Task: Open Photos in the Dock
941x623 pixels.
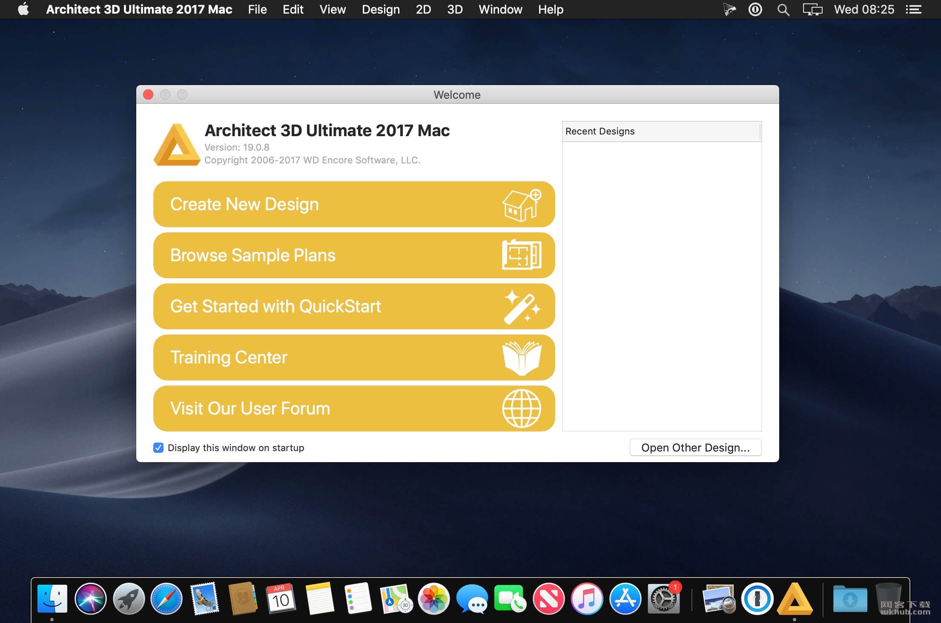Action: [x=434, y=598]
